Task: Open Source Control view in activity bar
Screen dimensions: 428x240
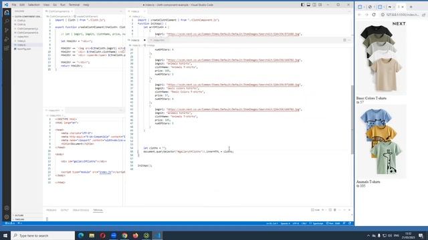Action: [7, 30]
